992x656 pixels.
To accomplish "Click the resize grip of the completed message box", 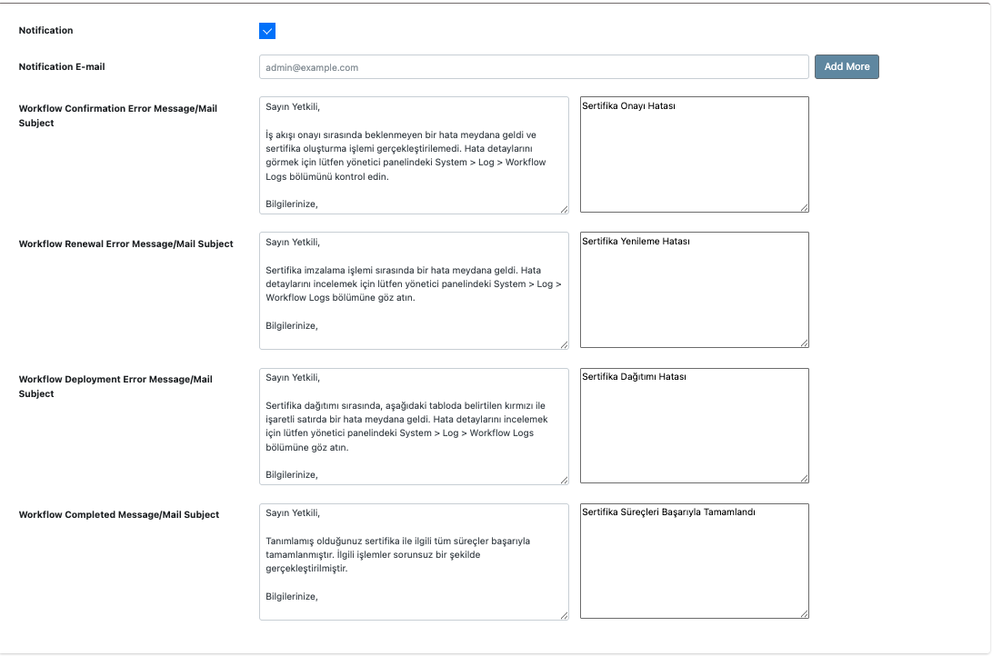I will pos(565,614).
